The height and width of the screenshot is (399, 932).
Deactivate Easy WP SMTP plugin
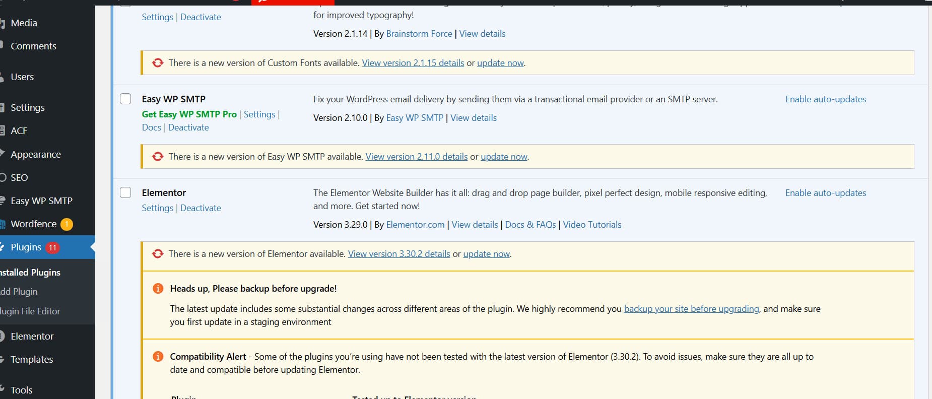(188, 127)
